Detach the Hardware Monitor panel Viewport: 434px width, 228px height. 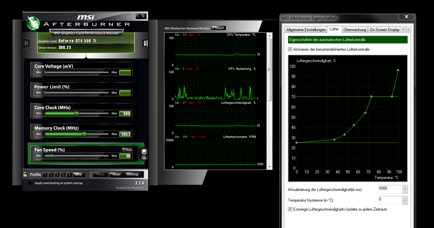coord(219,28)
